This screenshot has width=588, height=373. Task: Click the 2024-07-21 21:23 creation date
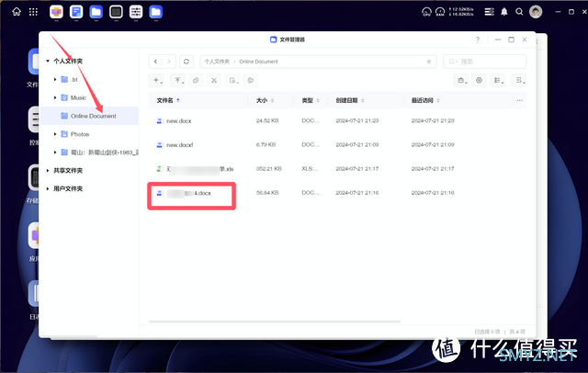point(357,120)
